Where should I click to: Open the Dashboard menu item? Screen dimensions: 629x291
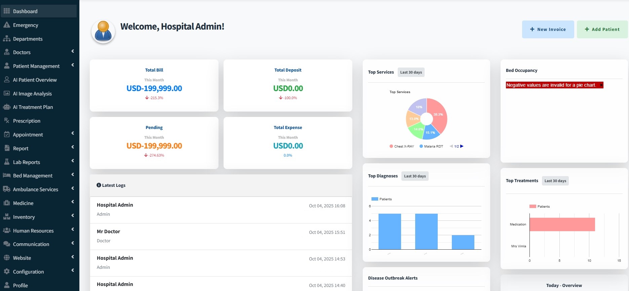click(x=25, y=11)
